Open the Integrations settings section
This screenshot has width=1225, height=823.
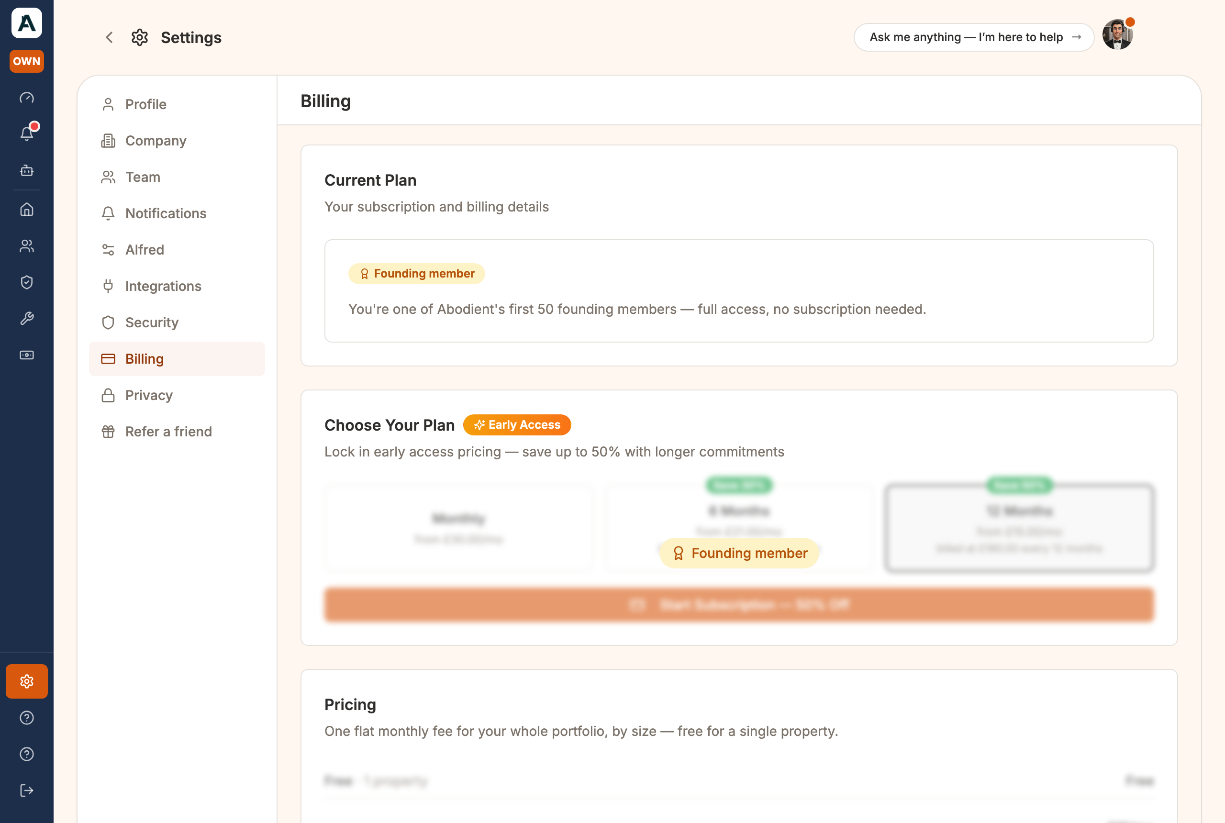(x=177, y=286)
